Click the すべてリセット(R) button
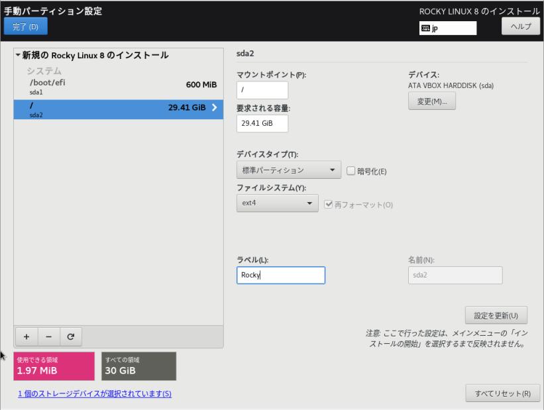This screenshot has width=544, height=410. [503, 393]
